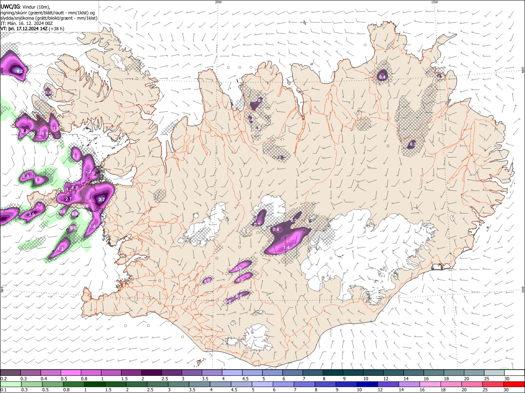
Task: Click the '2.2' precipitation value on map
Action: tap(25, 131)
